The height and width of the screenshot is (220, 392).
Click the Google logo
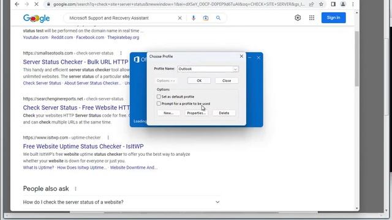tap(37, 18)
